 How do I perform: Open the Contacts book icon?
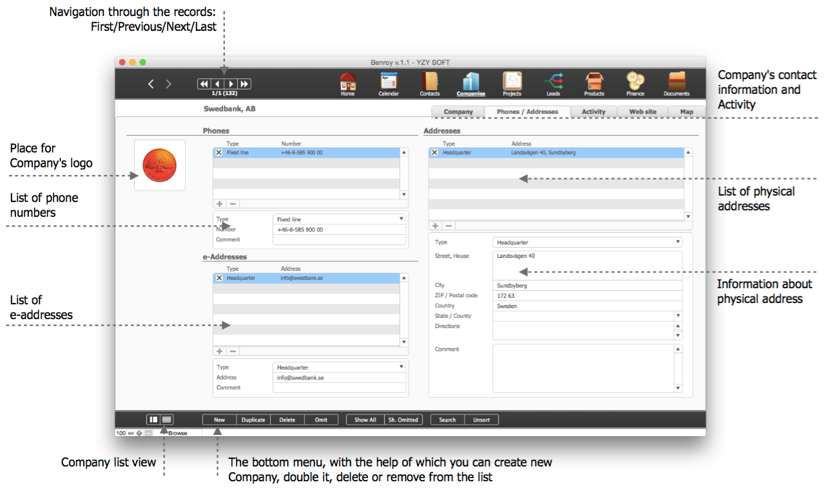tap(430, 82)
